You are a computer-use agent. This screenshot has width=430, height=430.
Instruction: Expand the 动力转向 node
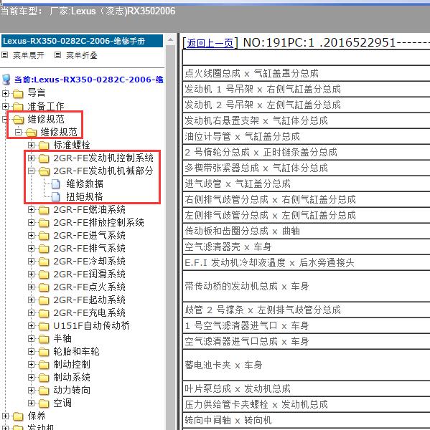click(x=32, y=391)
